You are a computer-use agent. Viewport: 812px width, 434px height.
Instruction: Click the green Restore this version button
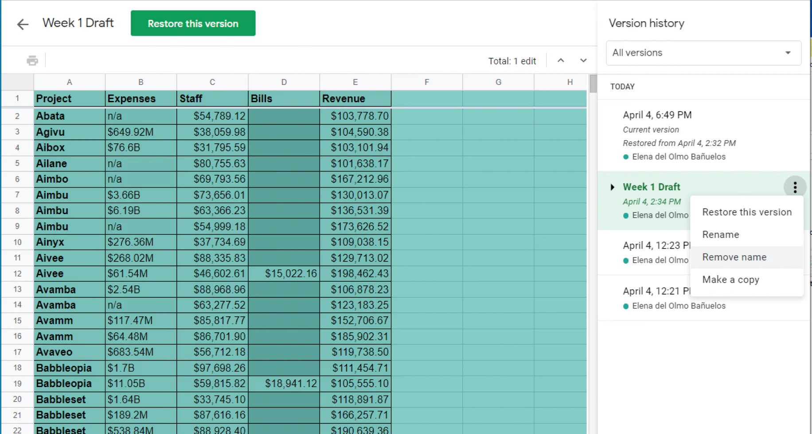[x=193, y=23]
